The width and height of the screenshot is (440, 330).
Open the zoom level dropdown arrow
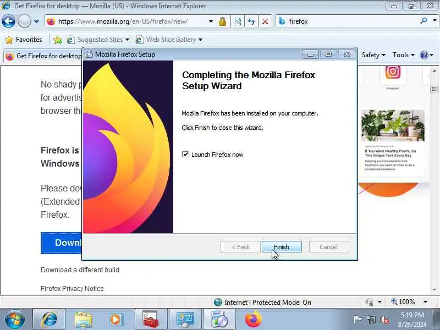[425, 302]
